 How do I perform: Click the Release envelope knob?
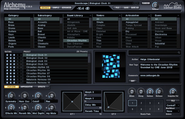159,92
